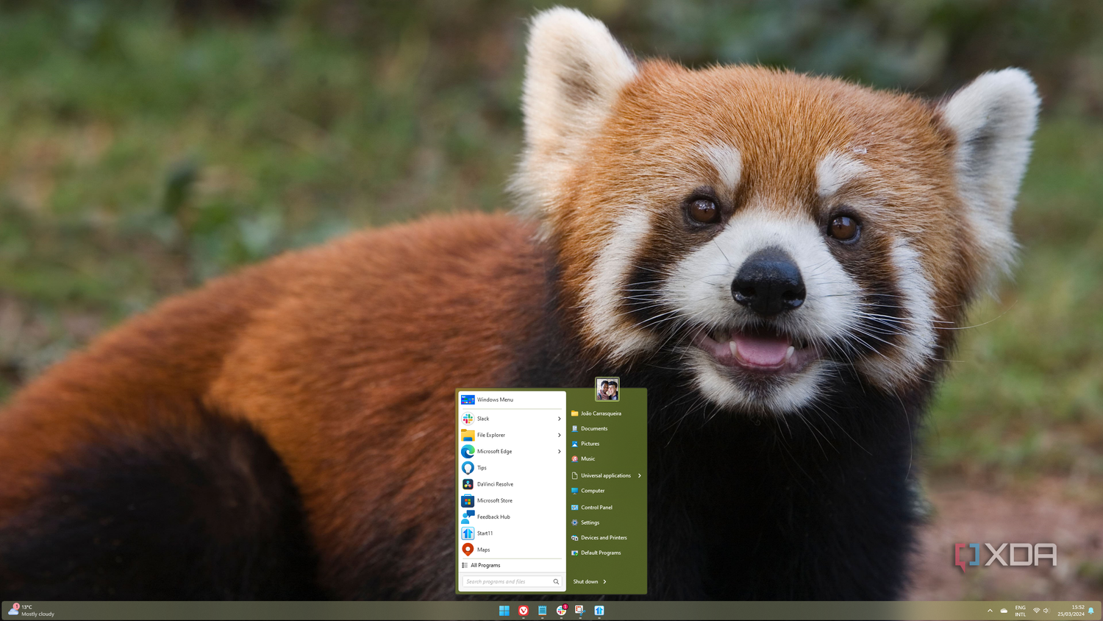Screen dimensions: 1103x621
Task: Launch DaVinci Resolve
Action: tap(512, 484)
